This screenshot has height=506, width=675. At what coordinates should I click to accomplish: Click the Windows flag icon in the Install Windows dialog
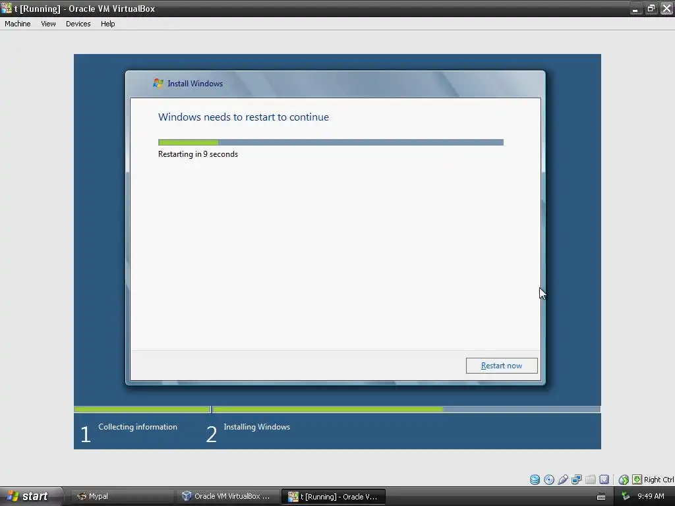click(x=158, y=83)
